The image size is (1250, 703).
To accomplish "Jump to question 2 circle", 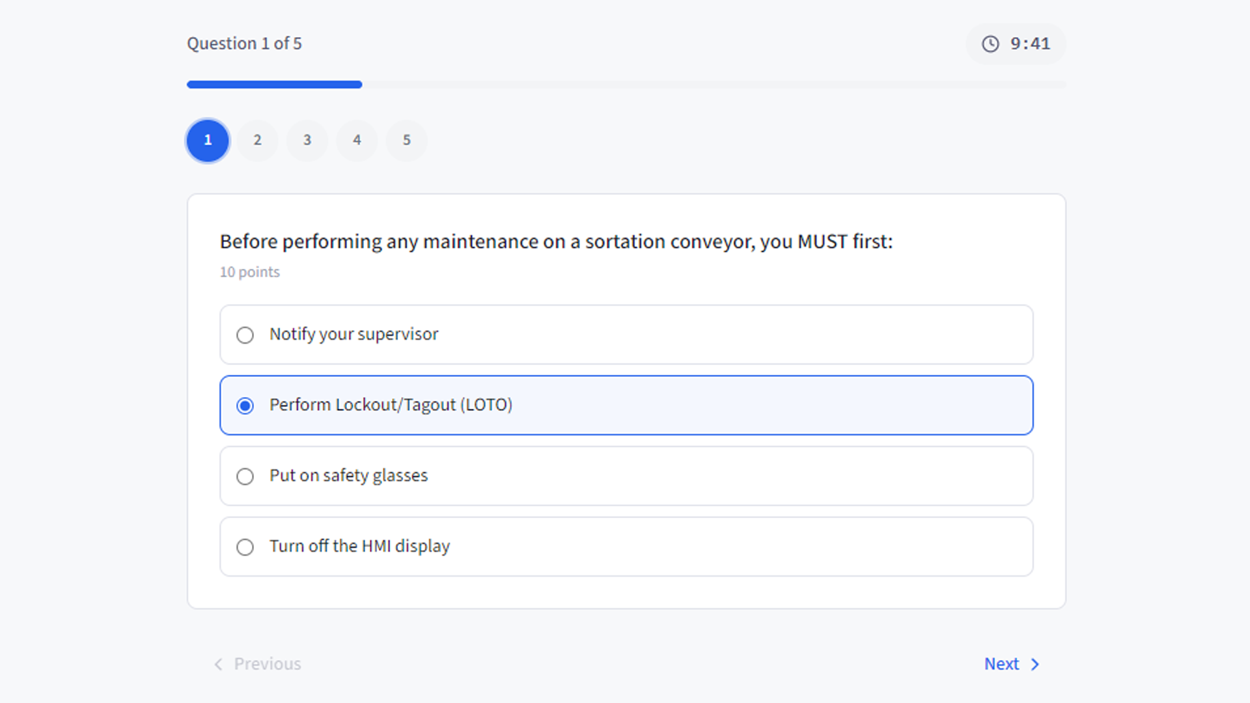I will tap(257, 140).
